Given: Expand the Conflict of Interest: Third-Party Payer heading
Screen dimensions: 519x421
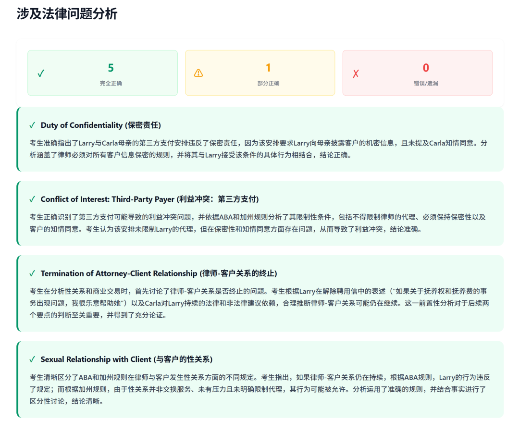Looking at the screenshot, I should (x=149, y=199).
